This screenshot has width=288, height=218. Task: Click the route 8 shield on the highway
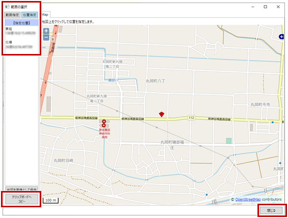pyautogui.click(x=53, y=39)
